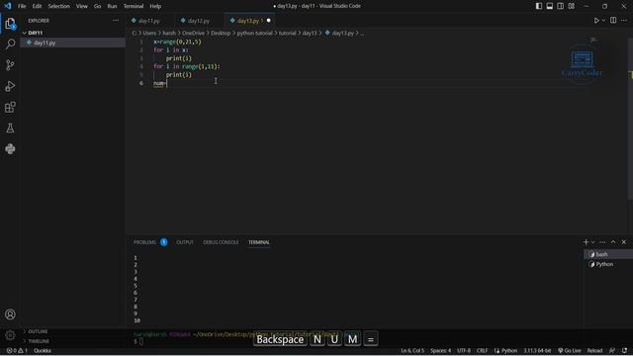633x356 pixels.
Task: Select interpreter 3.11.3 64-bit
Action: 537,350
